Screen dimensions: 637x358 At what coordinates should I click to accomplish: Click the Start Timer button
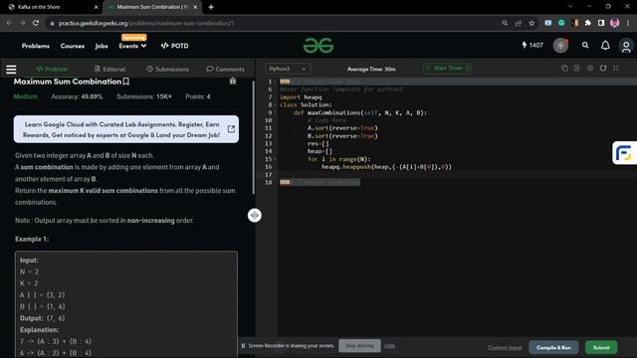point(448,69)
